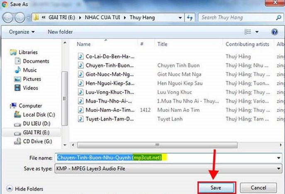Expand the Save as type dropdown

[x=278, y=168]
